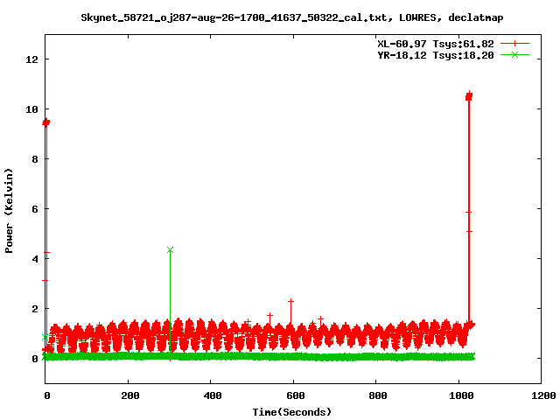Click the y-axis tick label 12
Screen dimensions: 560x420
click(31, 59)
